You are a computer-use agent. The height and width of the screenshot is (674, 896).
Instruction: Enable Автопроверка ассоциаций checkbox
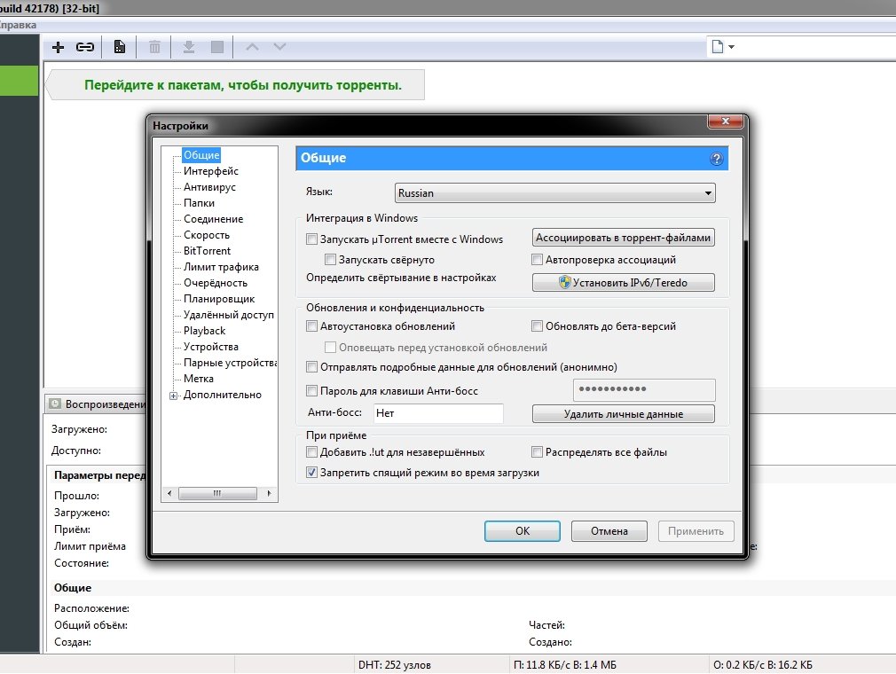(x=537, y=259)
